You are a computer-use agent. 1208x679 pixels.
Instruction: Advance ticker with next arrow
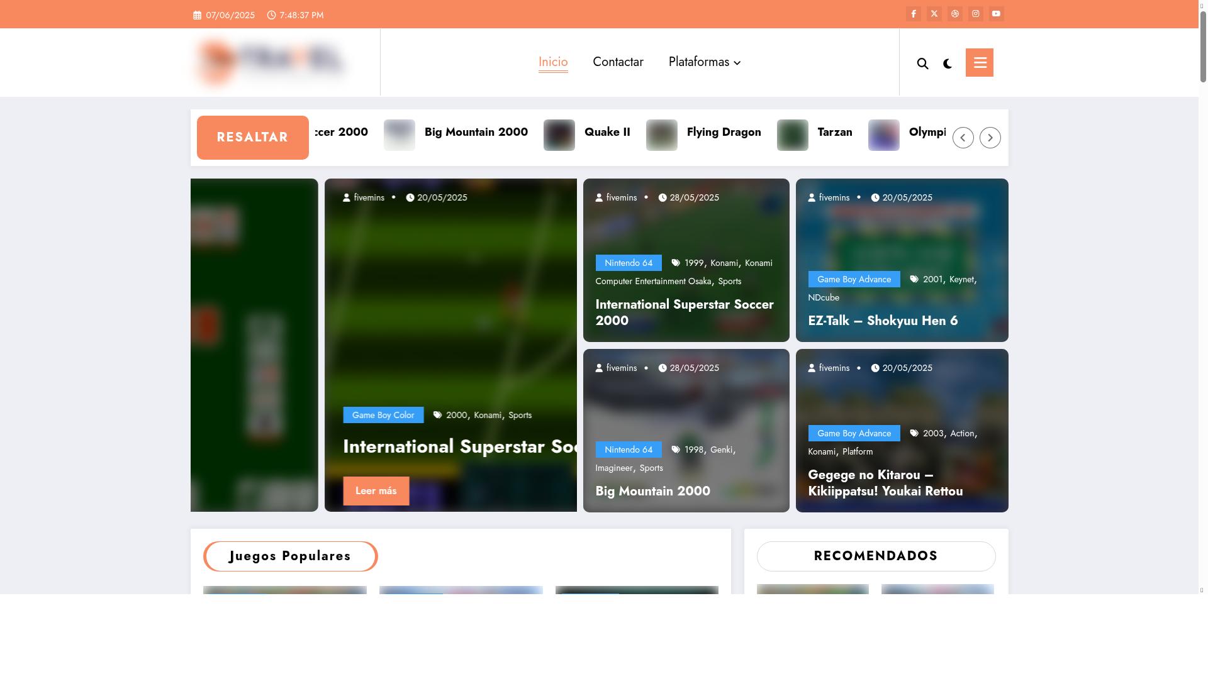990,138
